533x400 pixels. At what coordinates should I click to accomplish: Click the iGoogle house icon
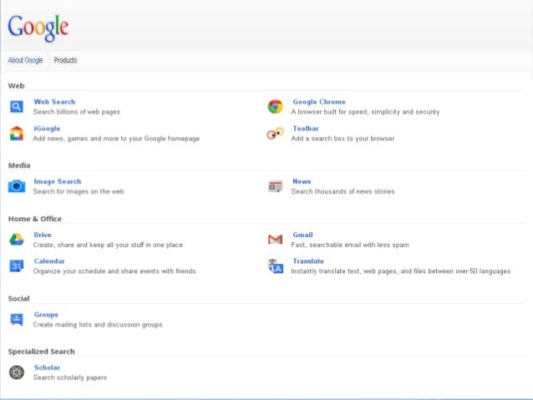point(17,134)
